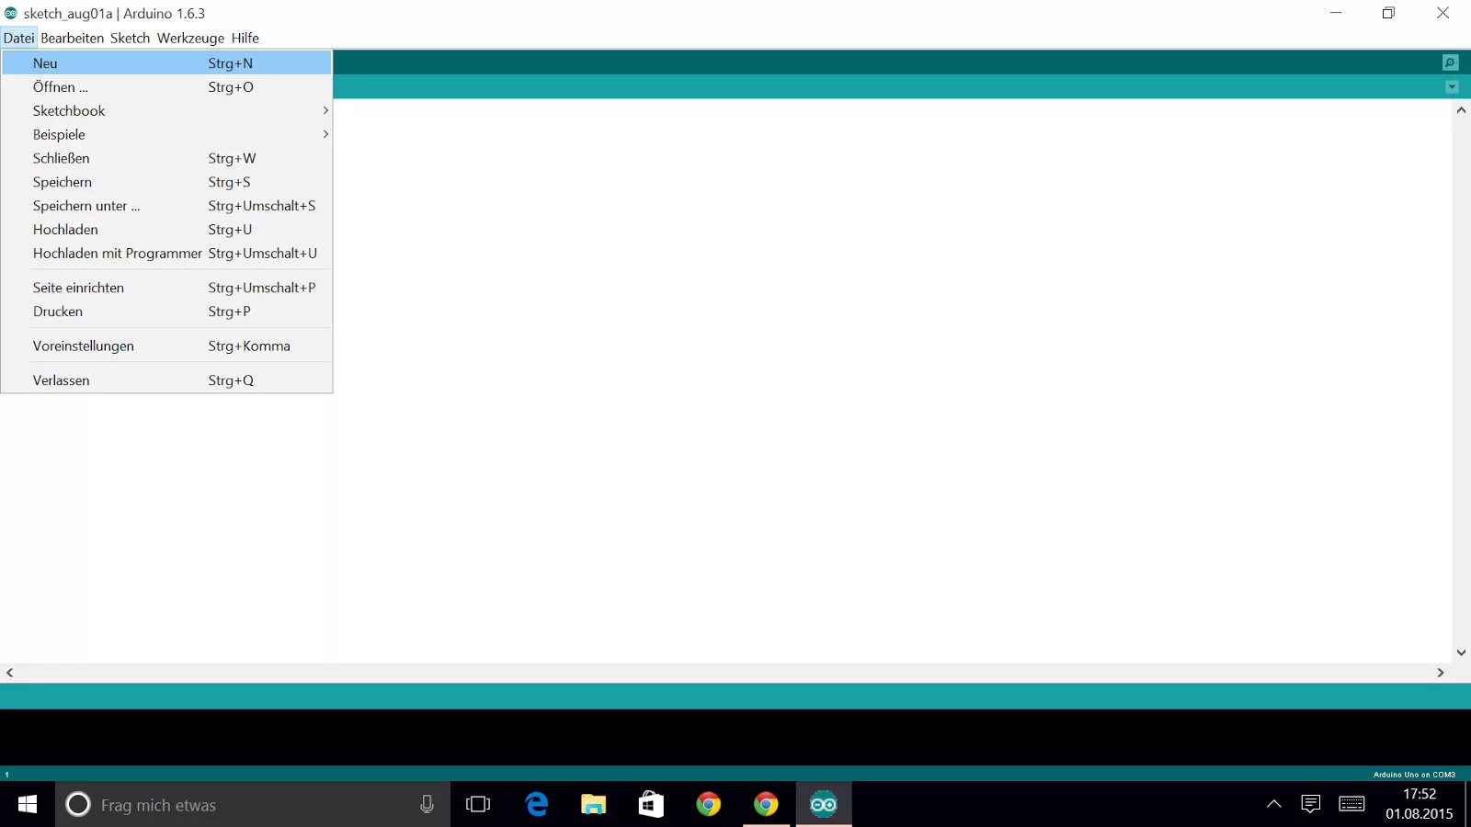The width and height of the screenshot is (1471, 827).
Task: Restore down the Arduino window
Action: click(1388, 13)
